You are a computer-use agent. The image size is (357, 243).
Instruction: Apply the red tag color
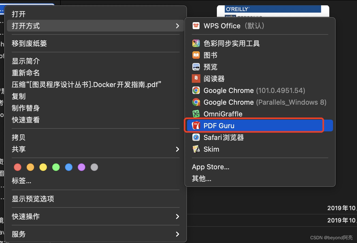[18, 167]
